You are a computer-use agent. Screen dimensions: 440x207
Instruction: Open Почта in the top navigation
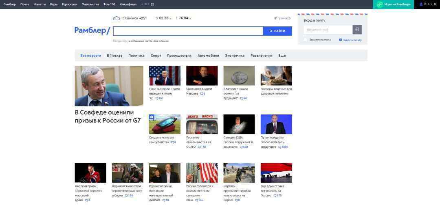coord(25,4)
